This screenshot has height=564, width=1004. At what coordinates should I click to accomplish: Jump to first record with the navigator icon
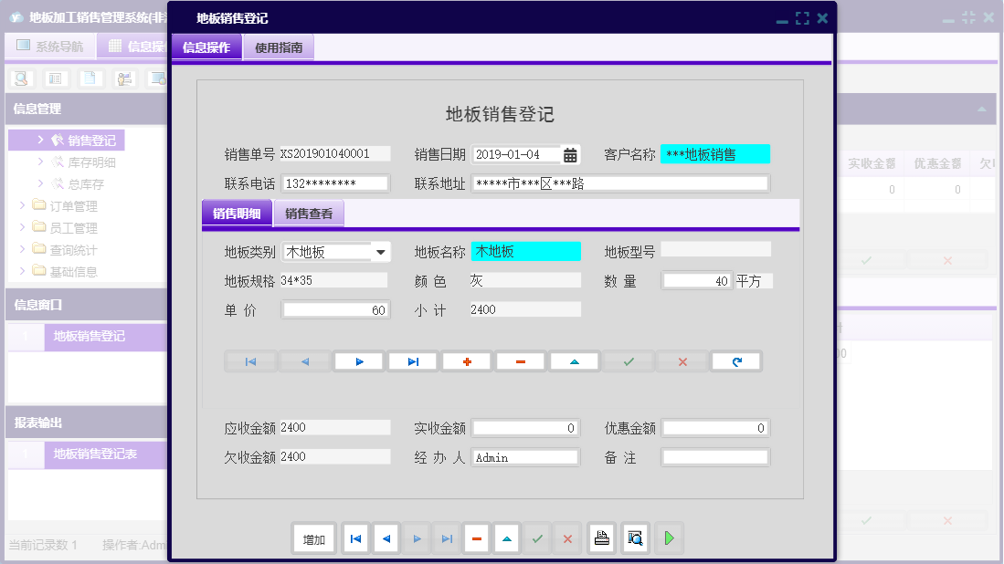click(x=250, y=360)
